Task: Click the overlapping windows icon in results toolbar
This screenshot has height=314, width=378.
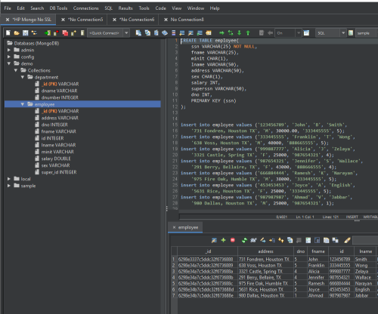Action: click(x=335, y=240)
